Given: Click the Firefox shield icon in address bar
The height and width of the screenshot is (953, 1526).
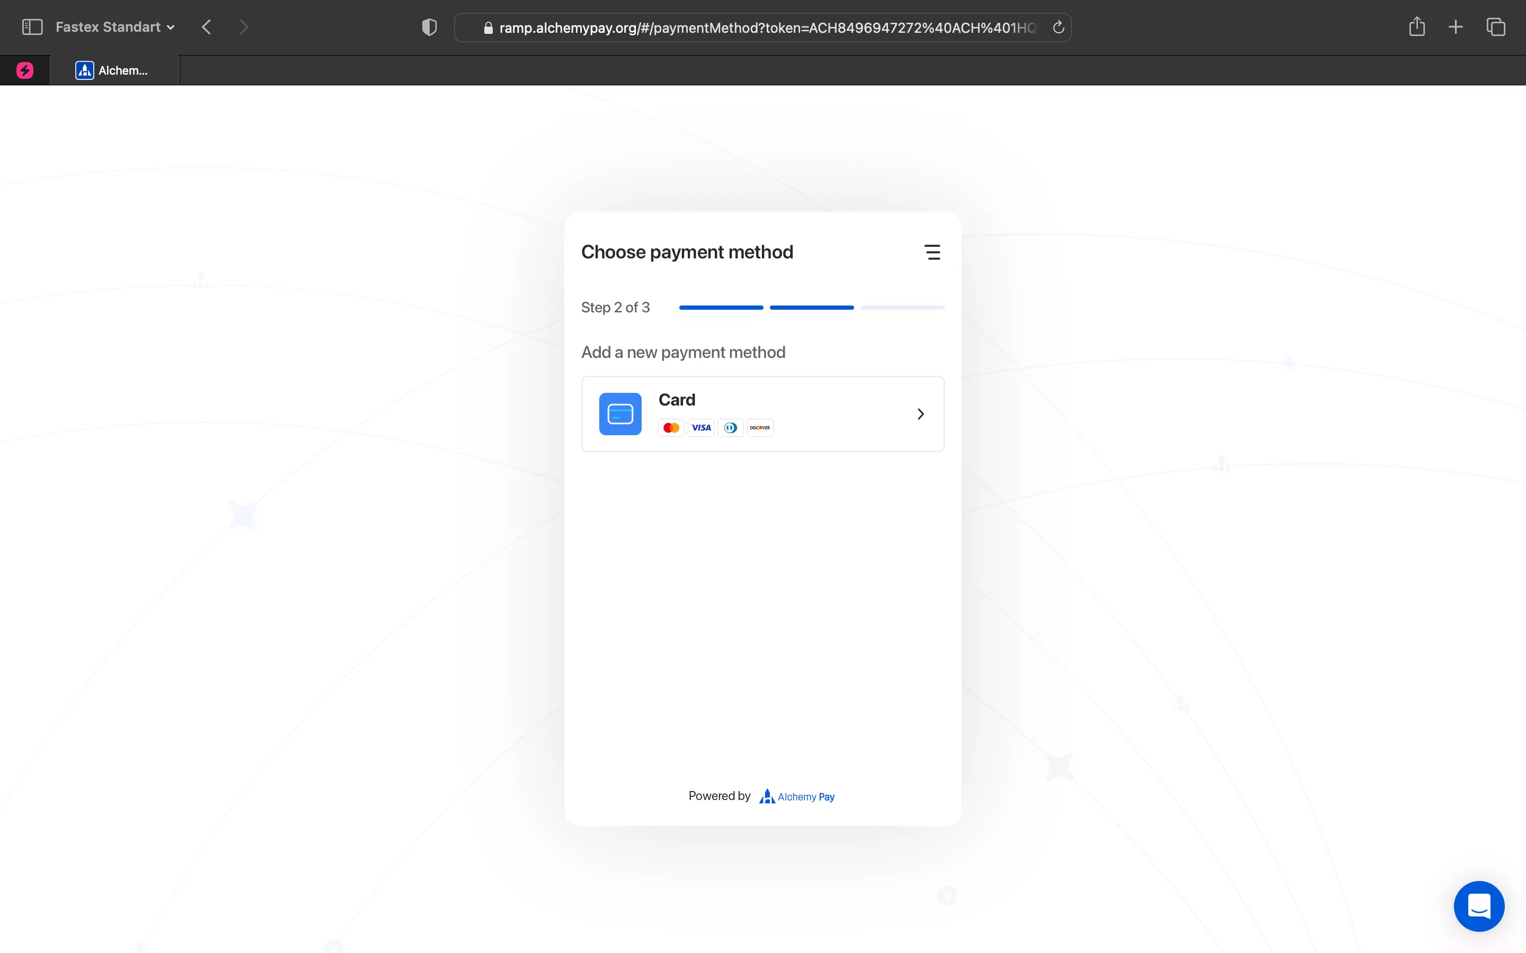Looking at the screenshot, I should coord(429,28).
